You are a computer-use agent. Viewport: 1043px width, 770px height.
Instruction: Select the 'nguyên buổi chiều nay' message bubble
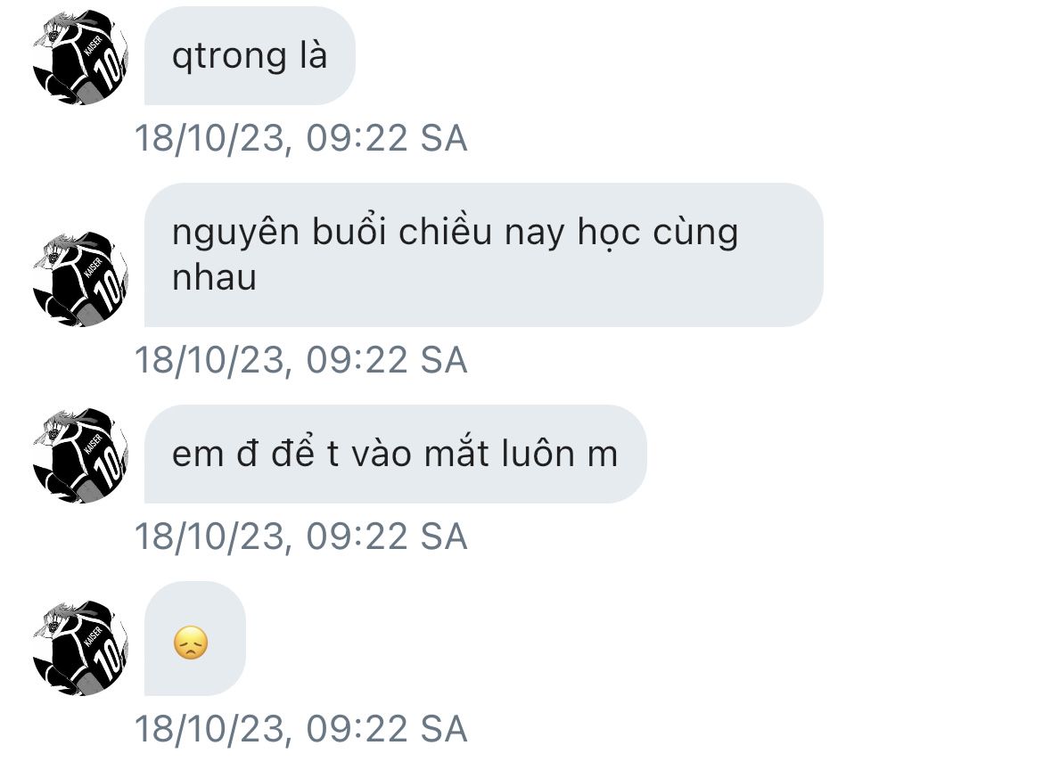[483, 255]
